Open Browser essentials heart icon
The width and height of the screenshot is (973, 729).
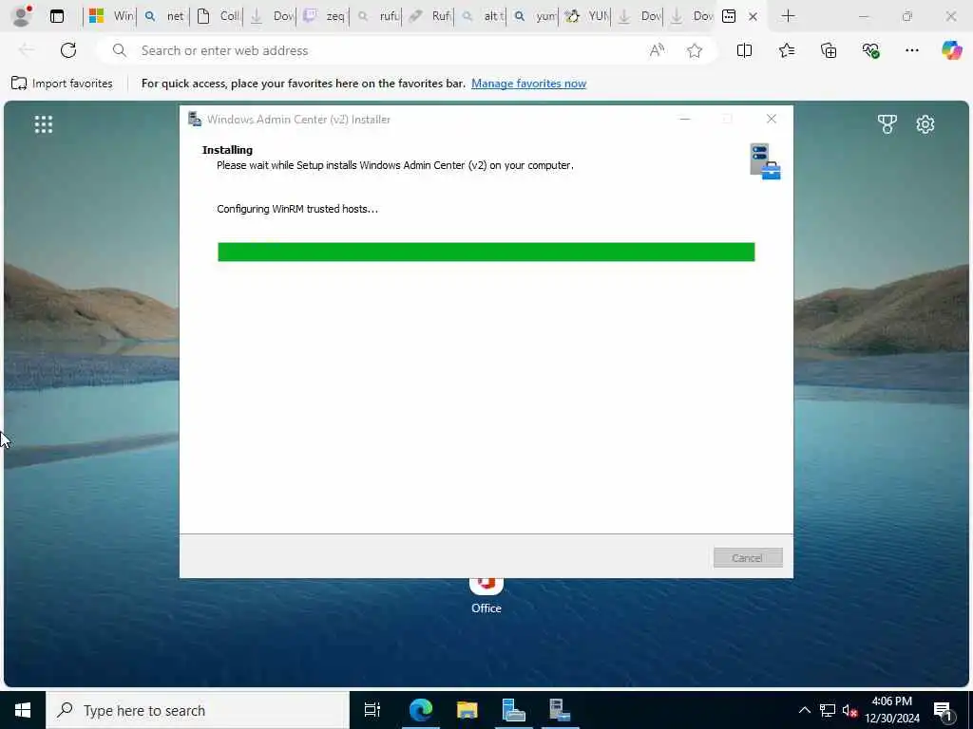(870, 50)
